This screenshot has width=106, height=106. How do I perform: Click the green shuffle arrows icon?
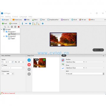(63, 64)
